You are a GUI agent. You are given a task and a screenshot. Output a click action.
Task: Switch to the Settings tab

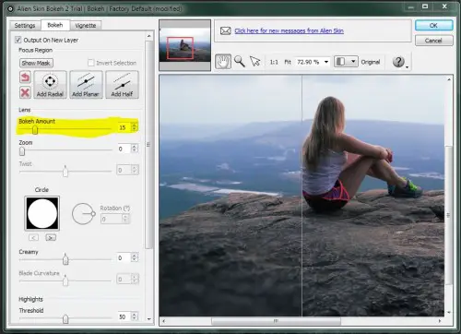25,26
